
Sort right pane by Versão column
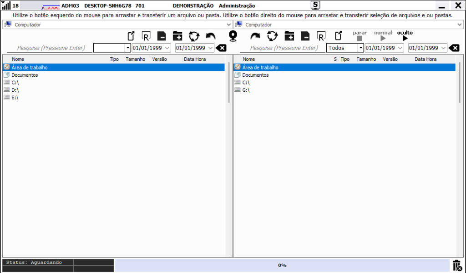point(390,59)
